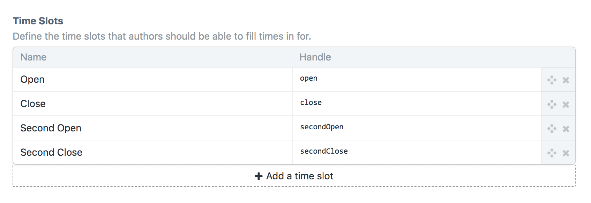Screen dimensions: 591x203
Task: Remove the Second Close time slot
Action: [566, 153]
